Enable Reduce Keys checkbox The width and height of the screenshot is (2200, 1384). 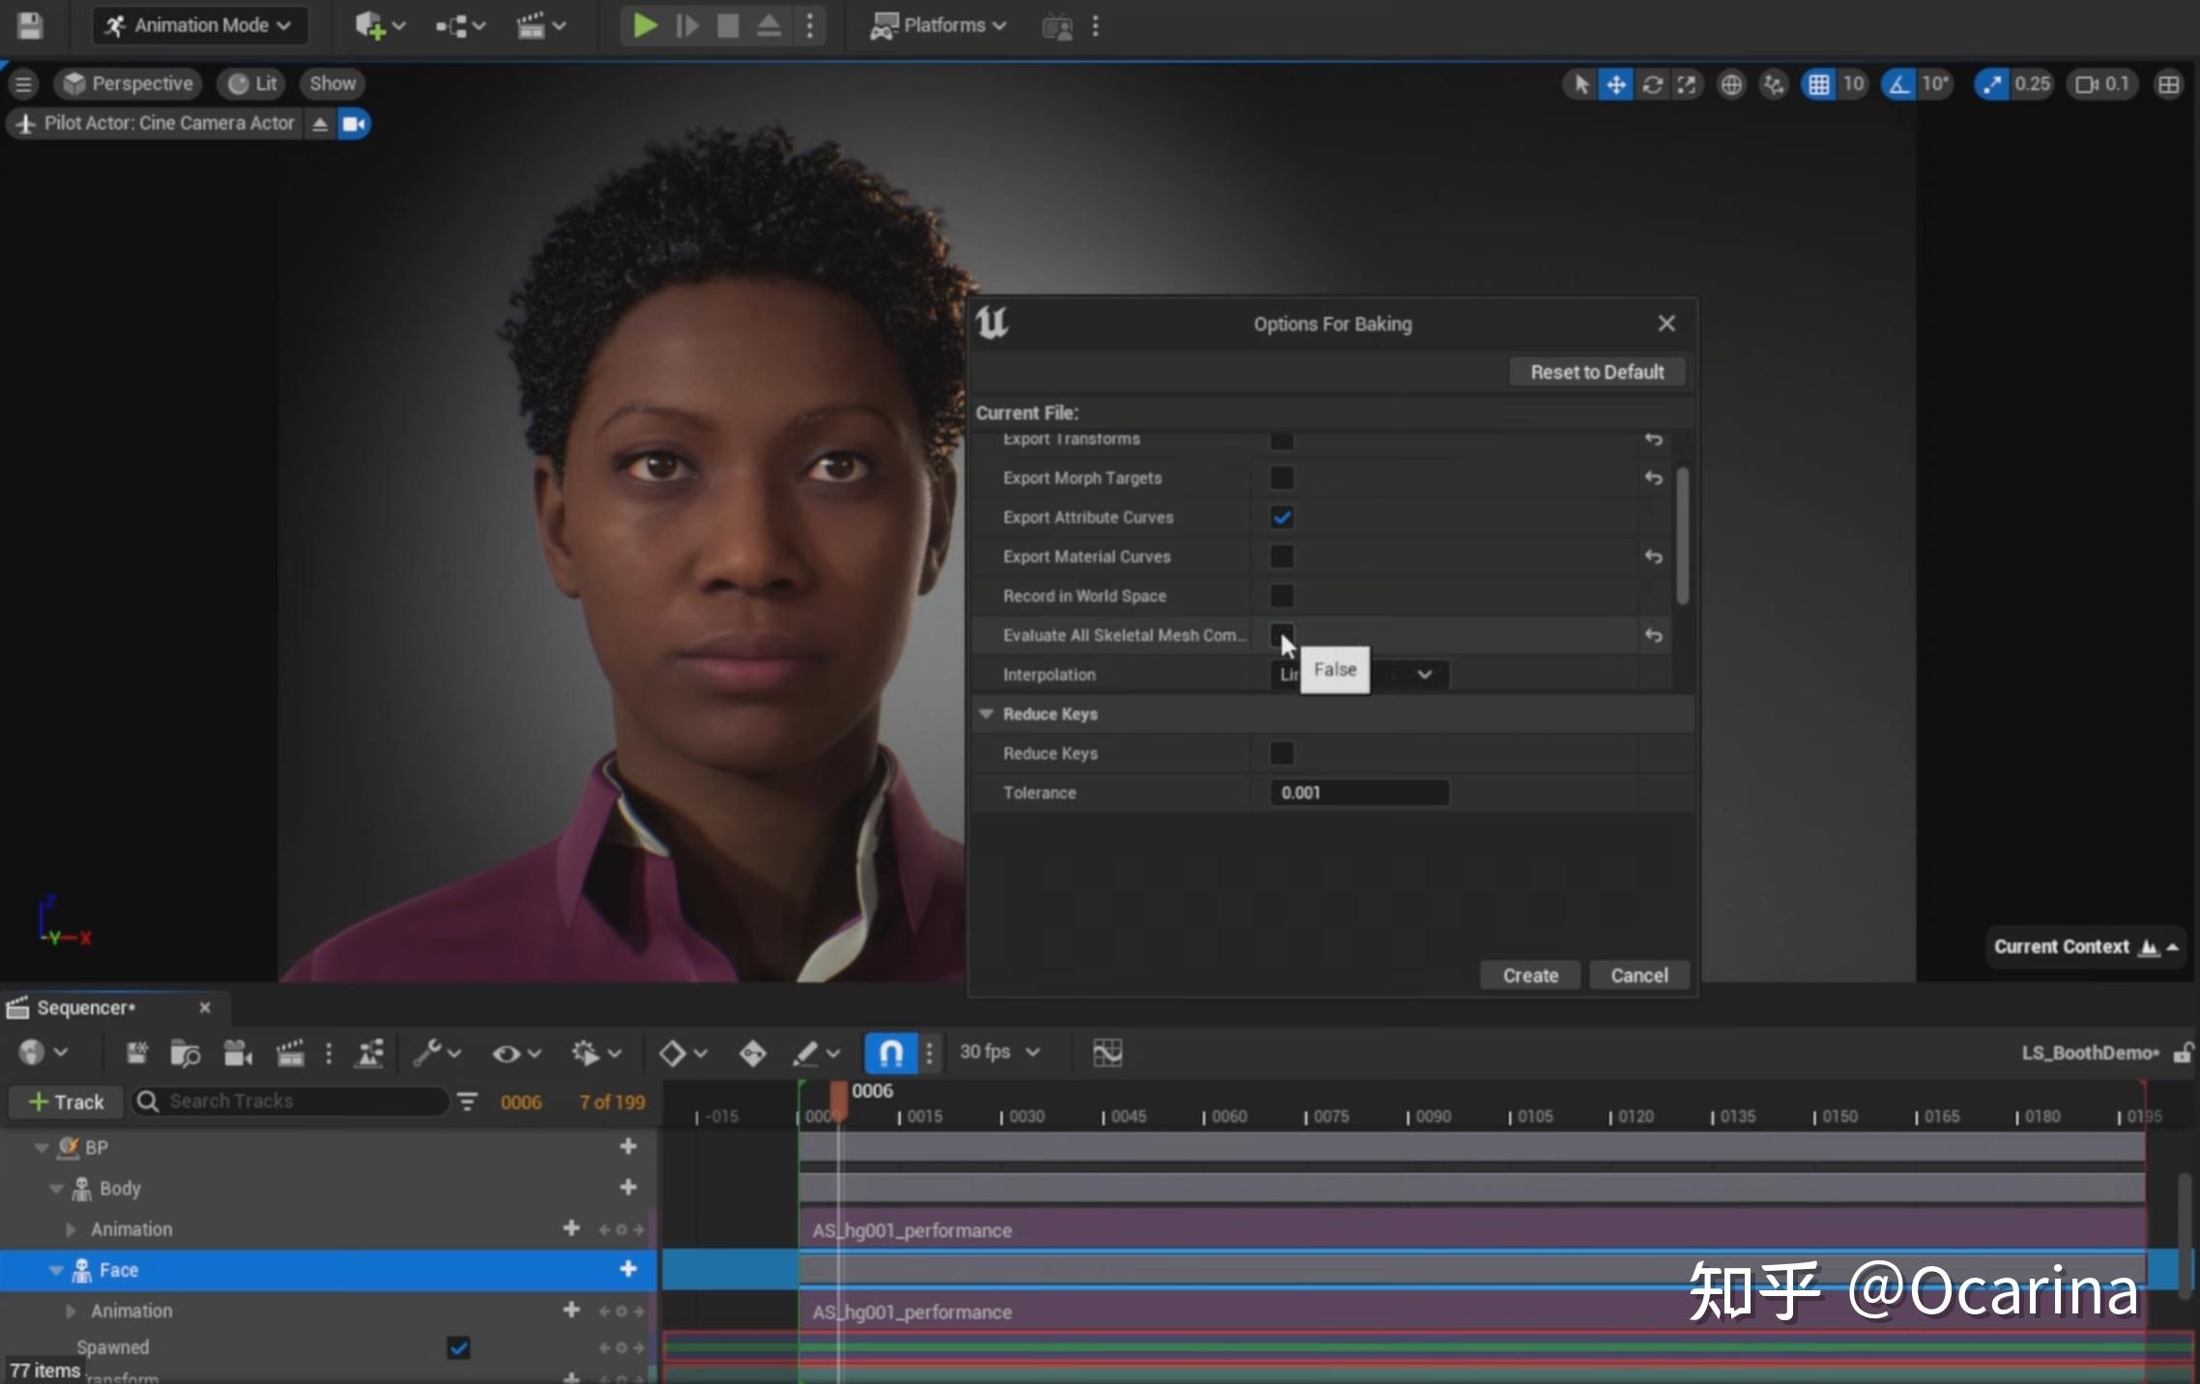point(1281,753)
